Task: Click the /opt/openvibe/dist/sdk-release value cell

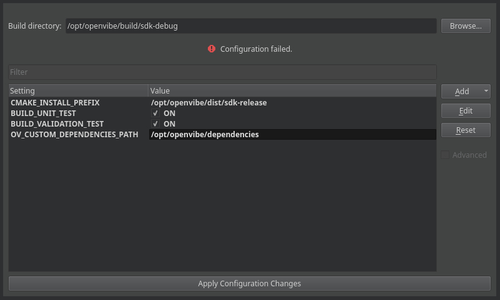Action: (x=209, y=102)
